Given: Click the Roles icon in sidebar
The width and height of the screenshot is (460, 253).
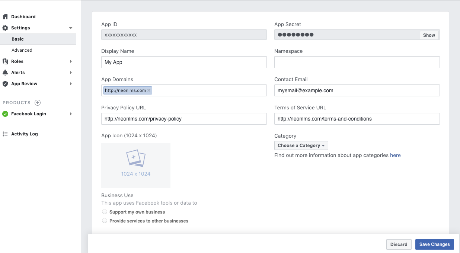Looking at the screenshot, I should pos(5,61).
